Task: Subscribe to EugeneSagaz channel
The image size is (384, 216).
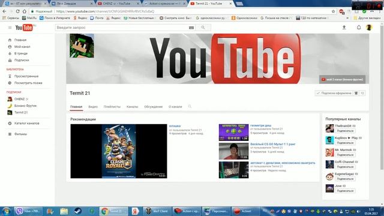Action: click(x=345, y=179)
